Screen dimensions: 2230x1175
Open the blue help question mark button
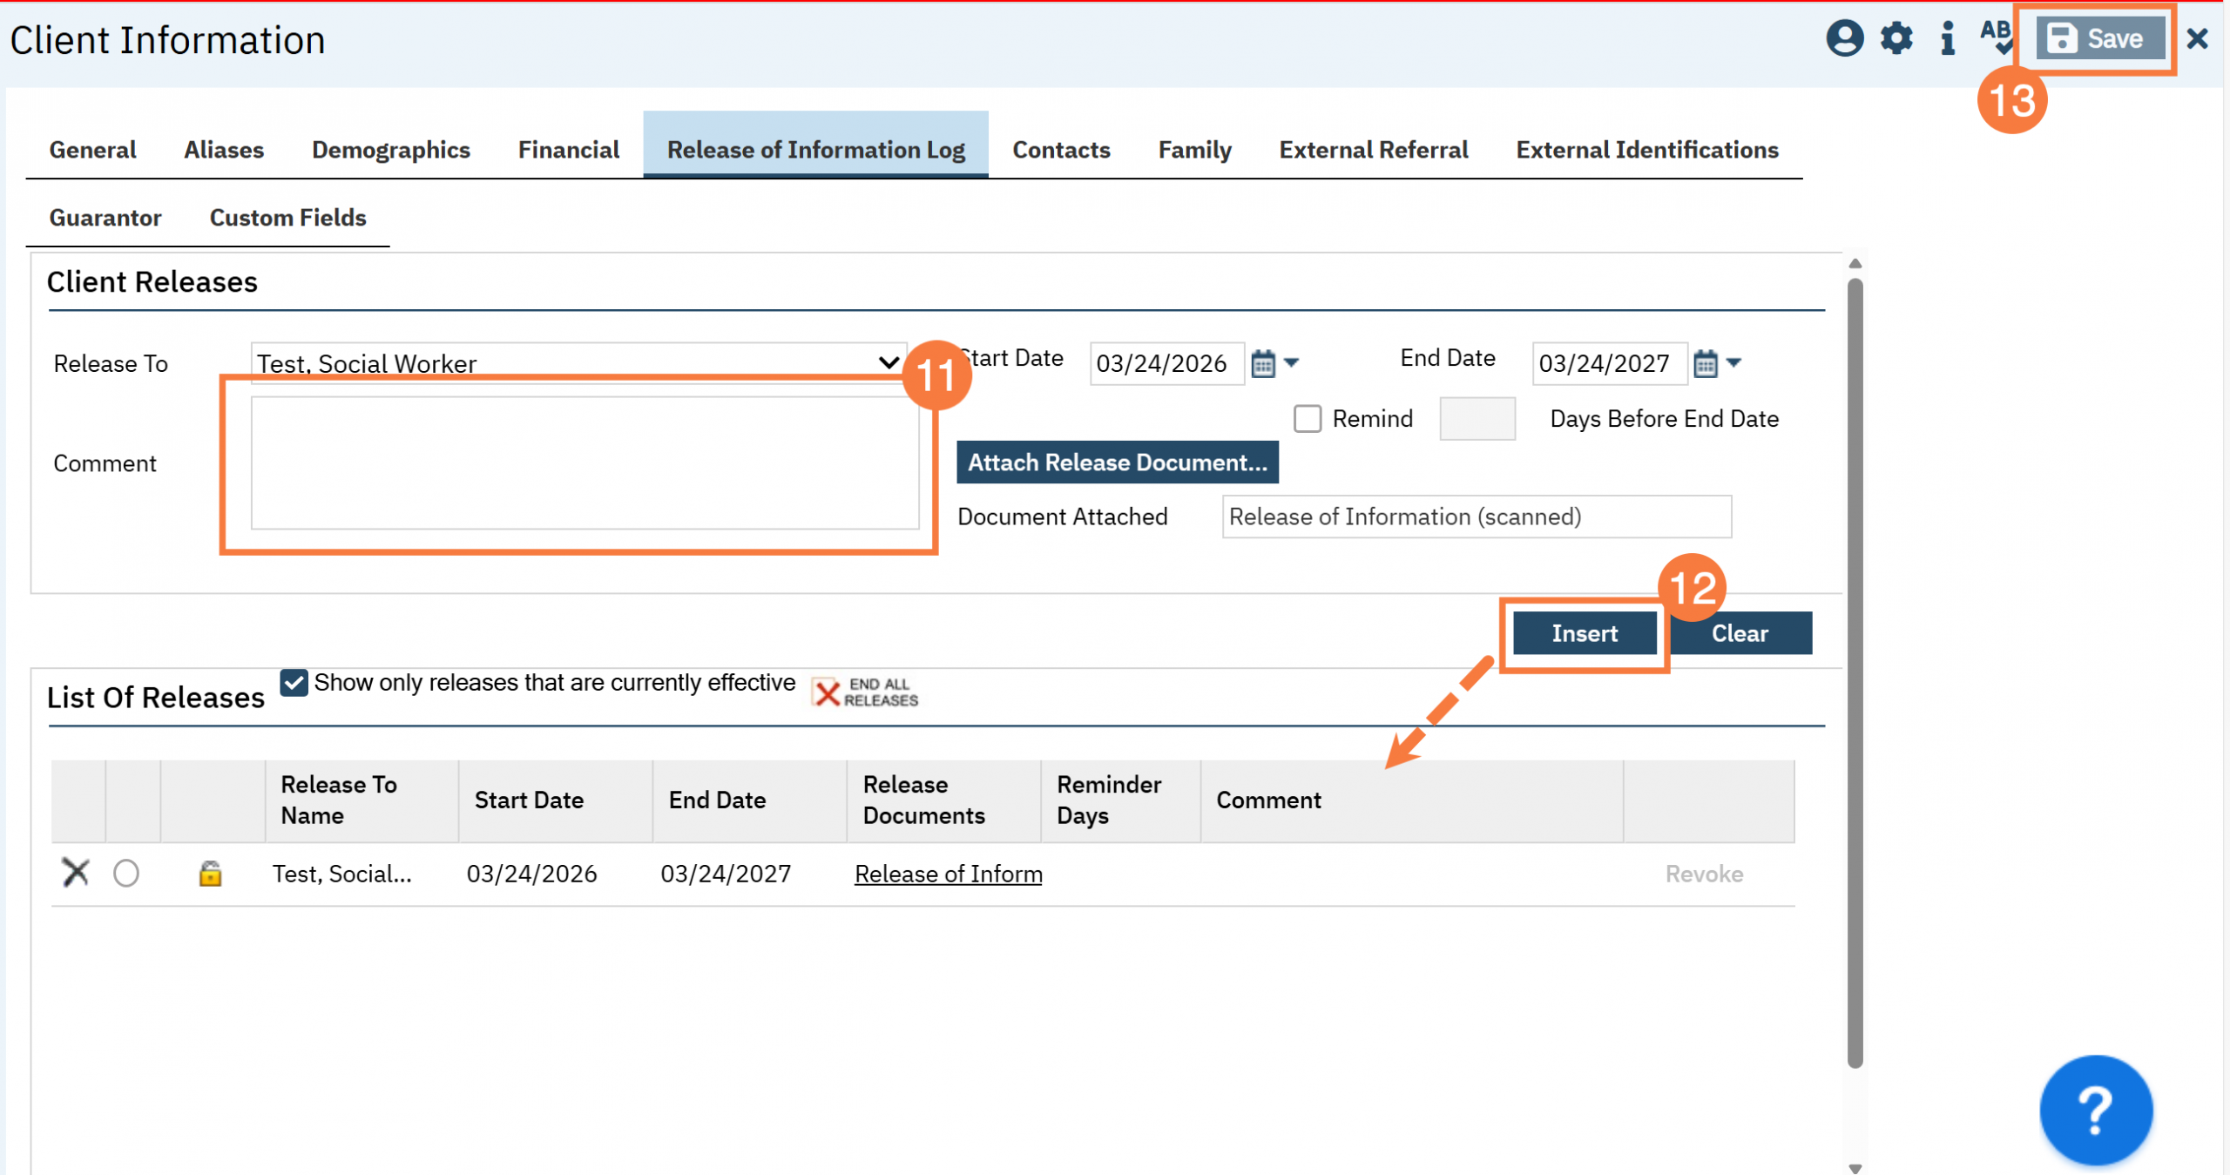2095,1109
